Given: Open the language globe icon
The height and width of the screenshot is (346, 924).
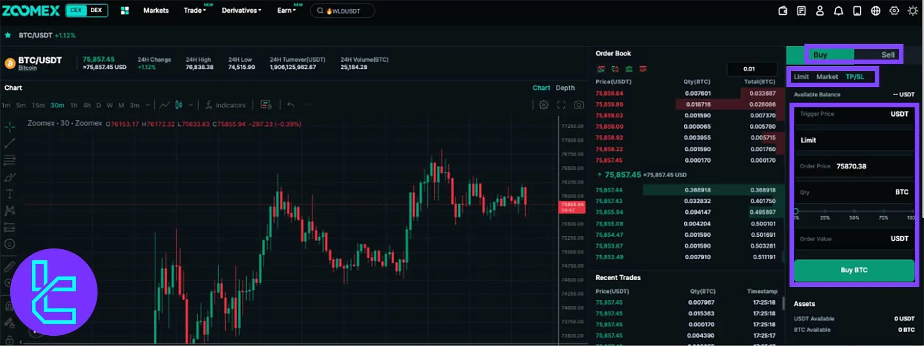Looking at the screenshot, I should click(x=876, y=11).
